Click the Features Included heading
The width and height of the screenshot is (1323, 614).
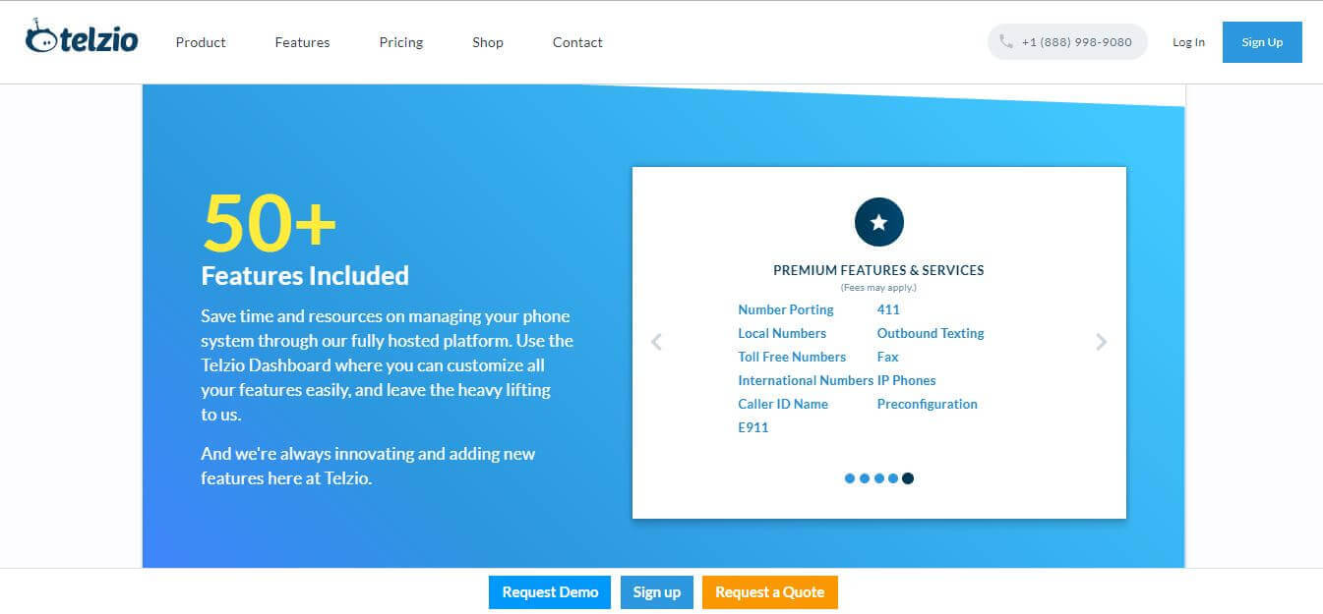tap(305, 276)
